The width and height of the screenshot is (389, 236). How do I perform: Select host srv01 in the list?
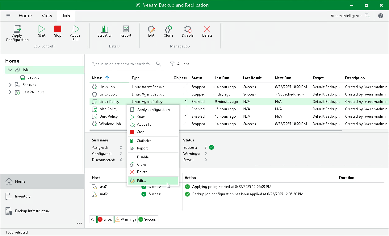(x=103, y=187)
